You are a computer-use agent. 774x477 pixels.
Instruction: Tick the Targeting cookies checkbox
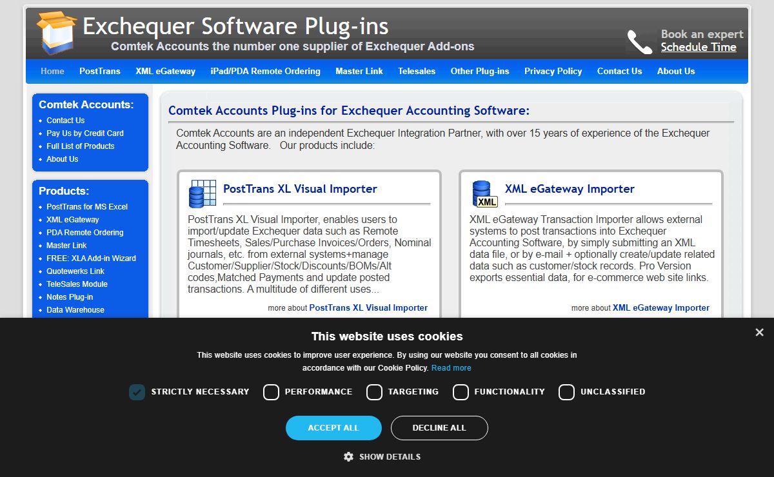pyautogui.click(x=374, y=392)
